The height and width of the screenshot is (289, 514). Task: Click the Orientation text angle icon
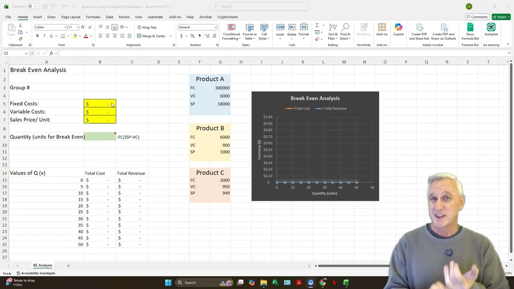click(x=122, y=27)
